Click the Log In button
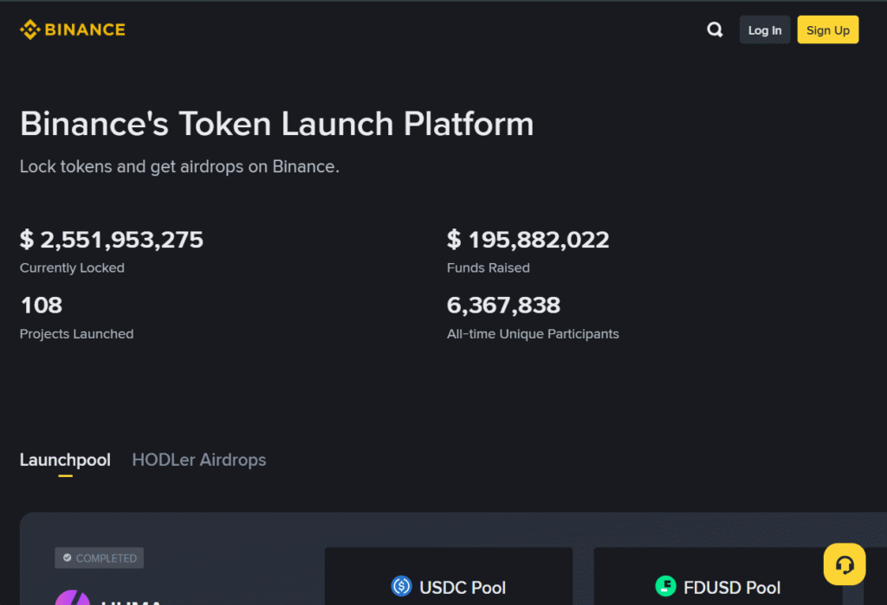This screenshot has height=605, width=887. [x=765, y=30]
